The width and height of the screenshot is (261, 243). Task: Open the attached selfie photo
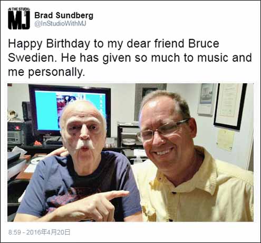tap(130, 152)
